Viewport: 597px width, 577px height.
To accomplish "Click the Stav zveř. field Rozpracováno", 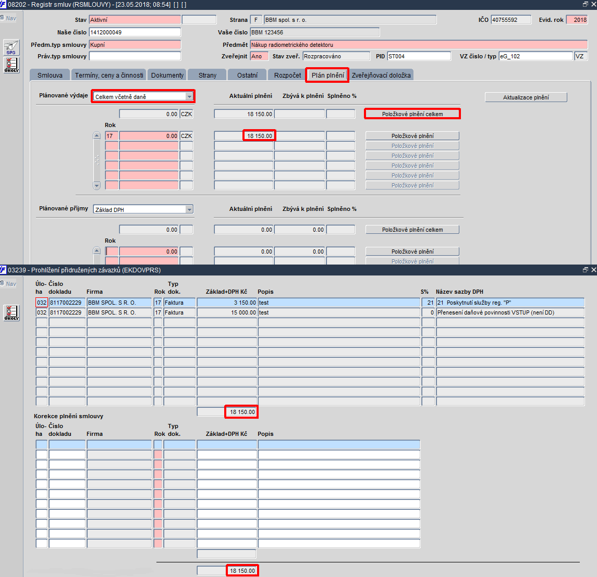I will (x=336, y=56).
